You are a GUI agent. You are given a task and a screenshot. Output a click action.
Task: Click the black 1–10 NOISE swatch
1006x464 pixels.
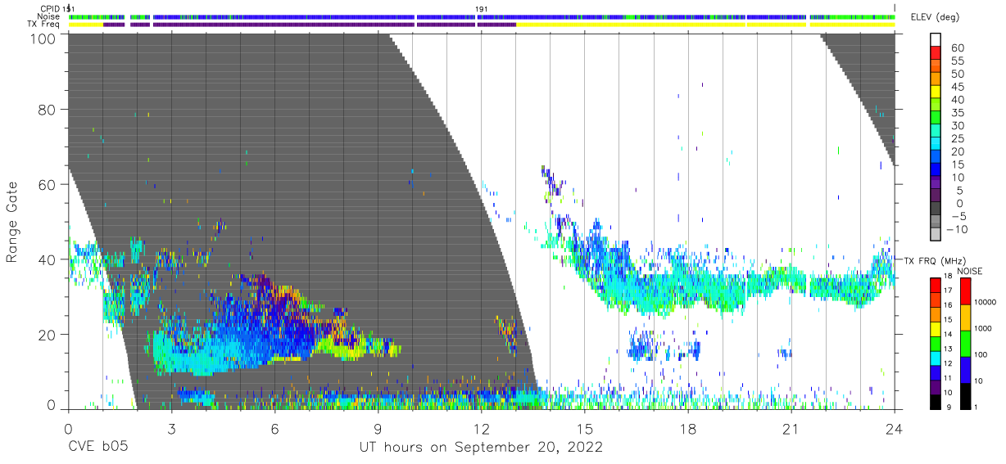pos(965,395)
